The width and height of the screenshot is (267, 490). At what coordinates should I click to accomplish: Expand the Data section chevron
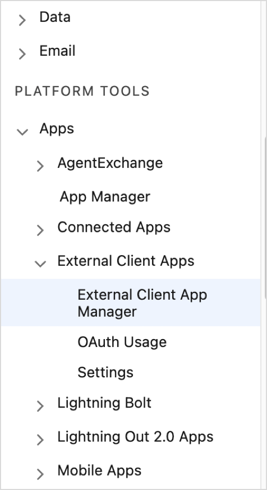pyautogui.click(x=22, y=21)
